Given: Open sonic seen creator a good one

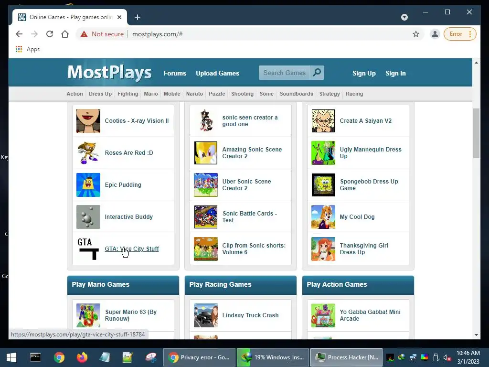Looking at the screenshot, I should point(250,121).
